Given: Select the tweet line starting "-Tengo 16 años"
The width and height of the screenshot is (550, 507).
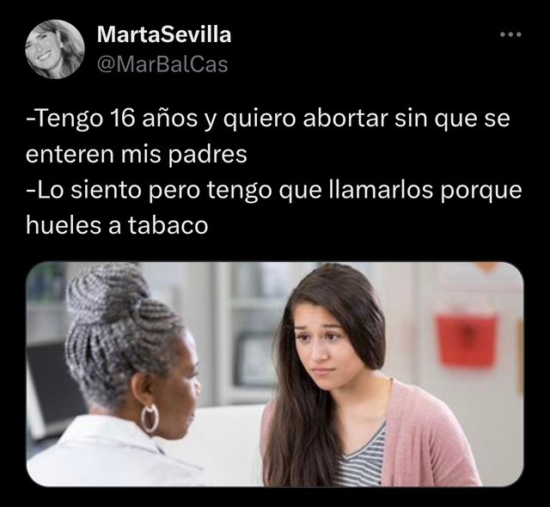Looking at the screenshot, I should (268, 119).
